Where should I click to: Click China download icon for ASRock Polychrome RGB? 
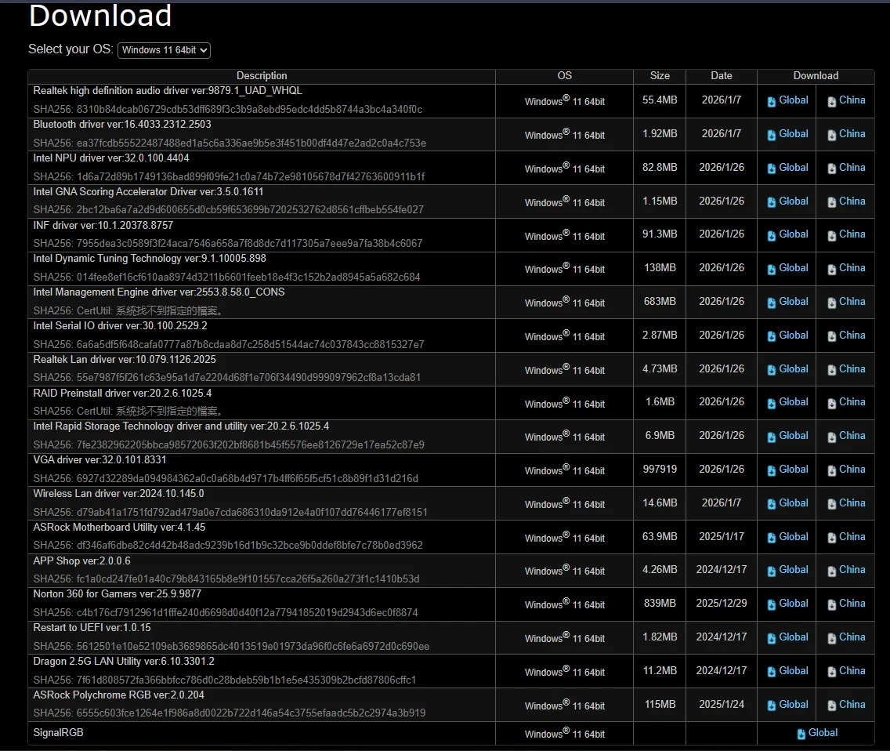pyautogui.click(x=831, y=705)
